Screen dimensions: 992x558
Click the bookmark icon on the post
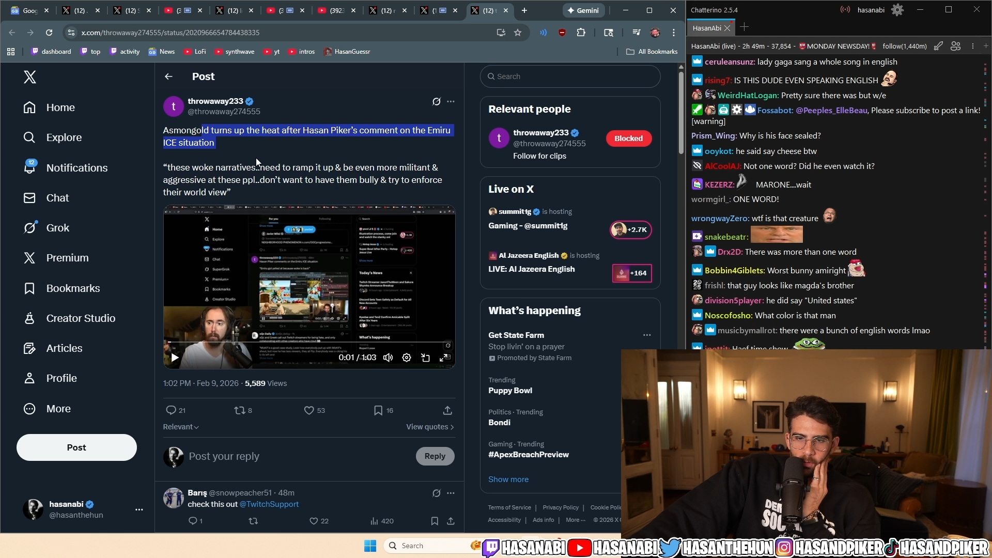click(x=378, y=410)
